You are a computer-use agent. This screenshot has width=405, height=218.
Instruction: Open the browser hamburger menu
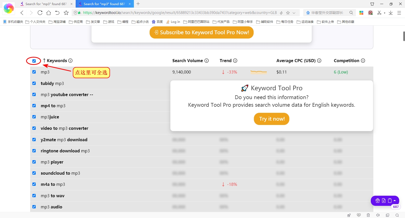399,13
